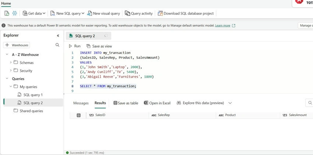Expand the Explore this data dropdown chevron

(230, 103)
